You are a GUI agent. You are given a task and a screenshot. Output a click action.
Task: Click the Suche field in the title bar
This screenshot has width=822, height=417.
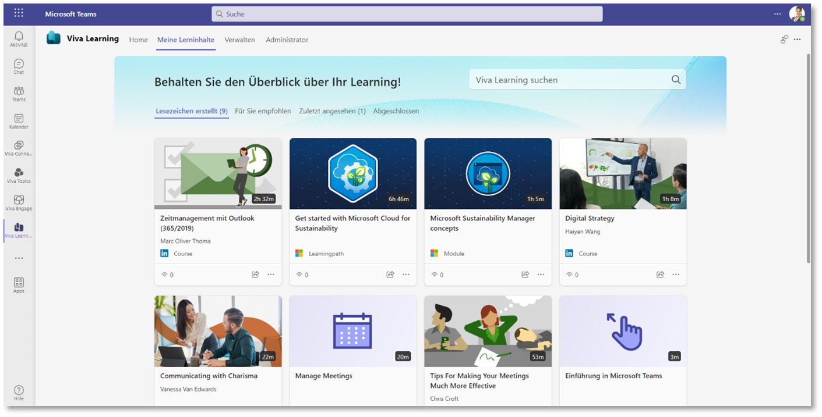407,14
